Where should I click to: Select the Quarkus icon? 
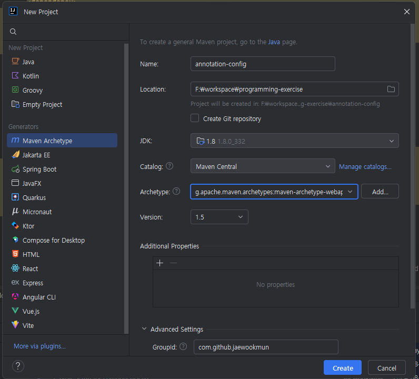tap(15, 197)
